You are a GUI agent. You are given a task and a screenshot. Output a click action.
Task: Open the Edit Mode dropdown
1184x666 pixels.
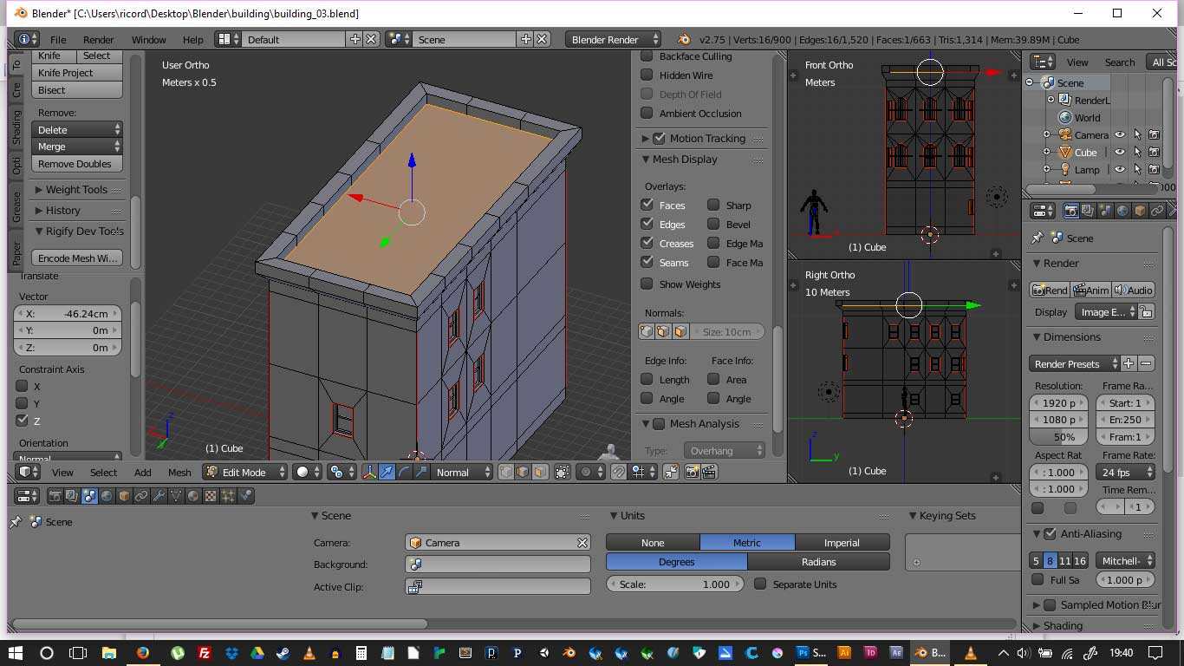[x=245, y=472]
